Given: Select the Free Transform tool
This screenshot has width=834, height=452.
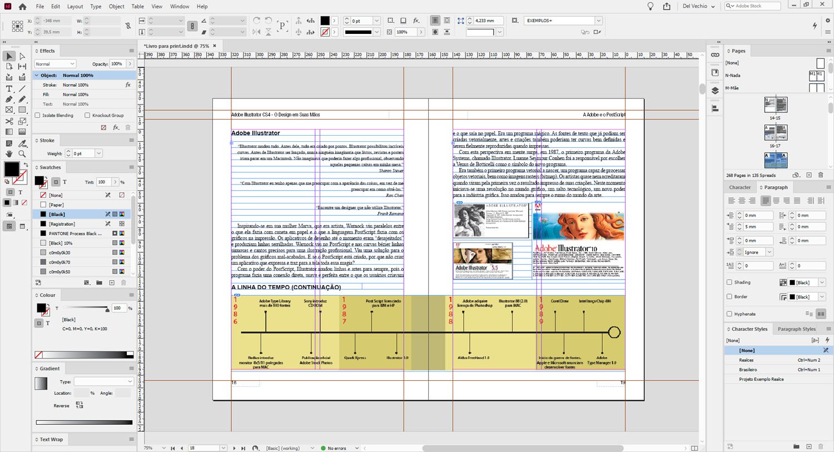Looking at the screenshot, I should [22, 121].
